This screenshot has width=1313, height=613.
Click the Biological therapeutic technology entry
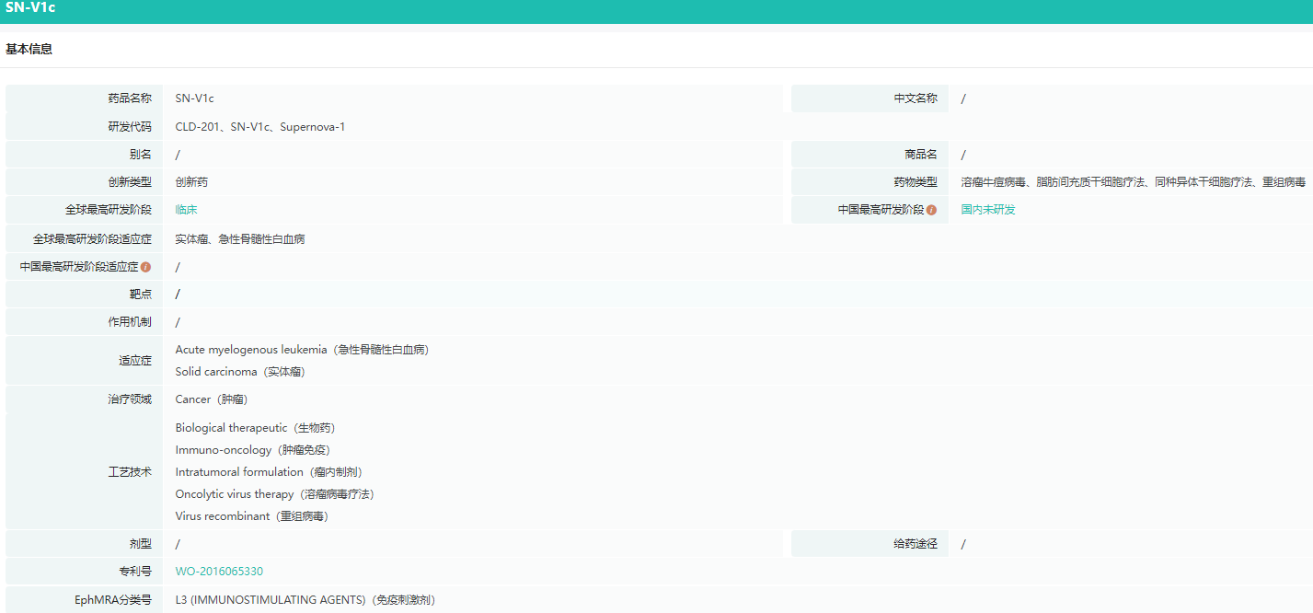pos(255,428)
